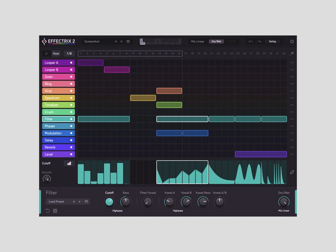The height and width of the screenshot is (252, 336).
Task: Select the Filter effect row
Action: (x=58, y=119)
